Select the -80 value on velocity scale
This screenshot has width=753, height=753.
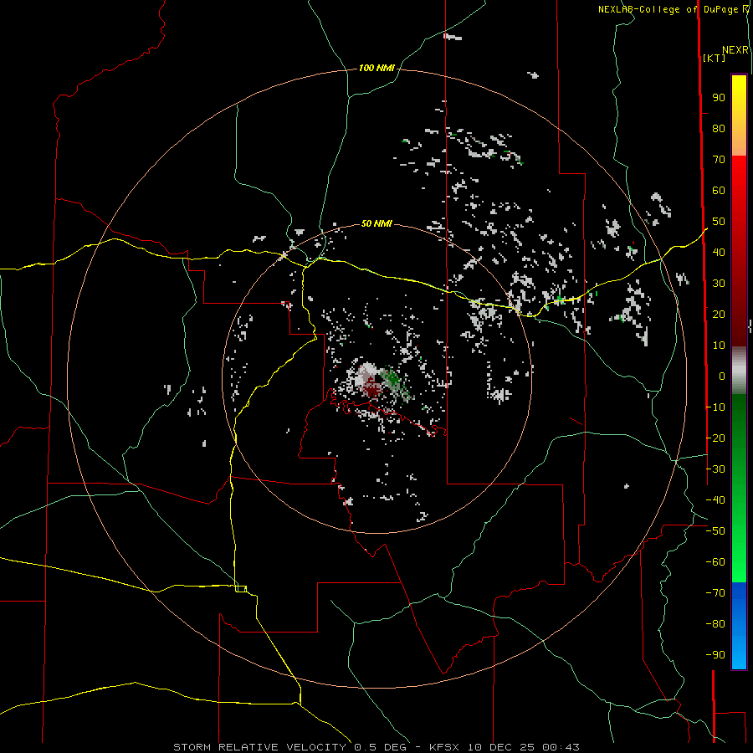click(715, 624)
